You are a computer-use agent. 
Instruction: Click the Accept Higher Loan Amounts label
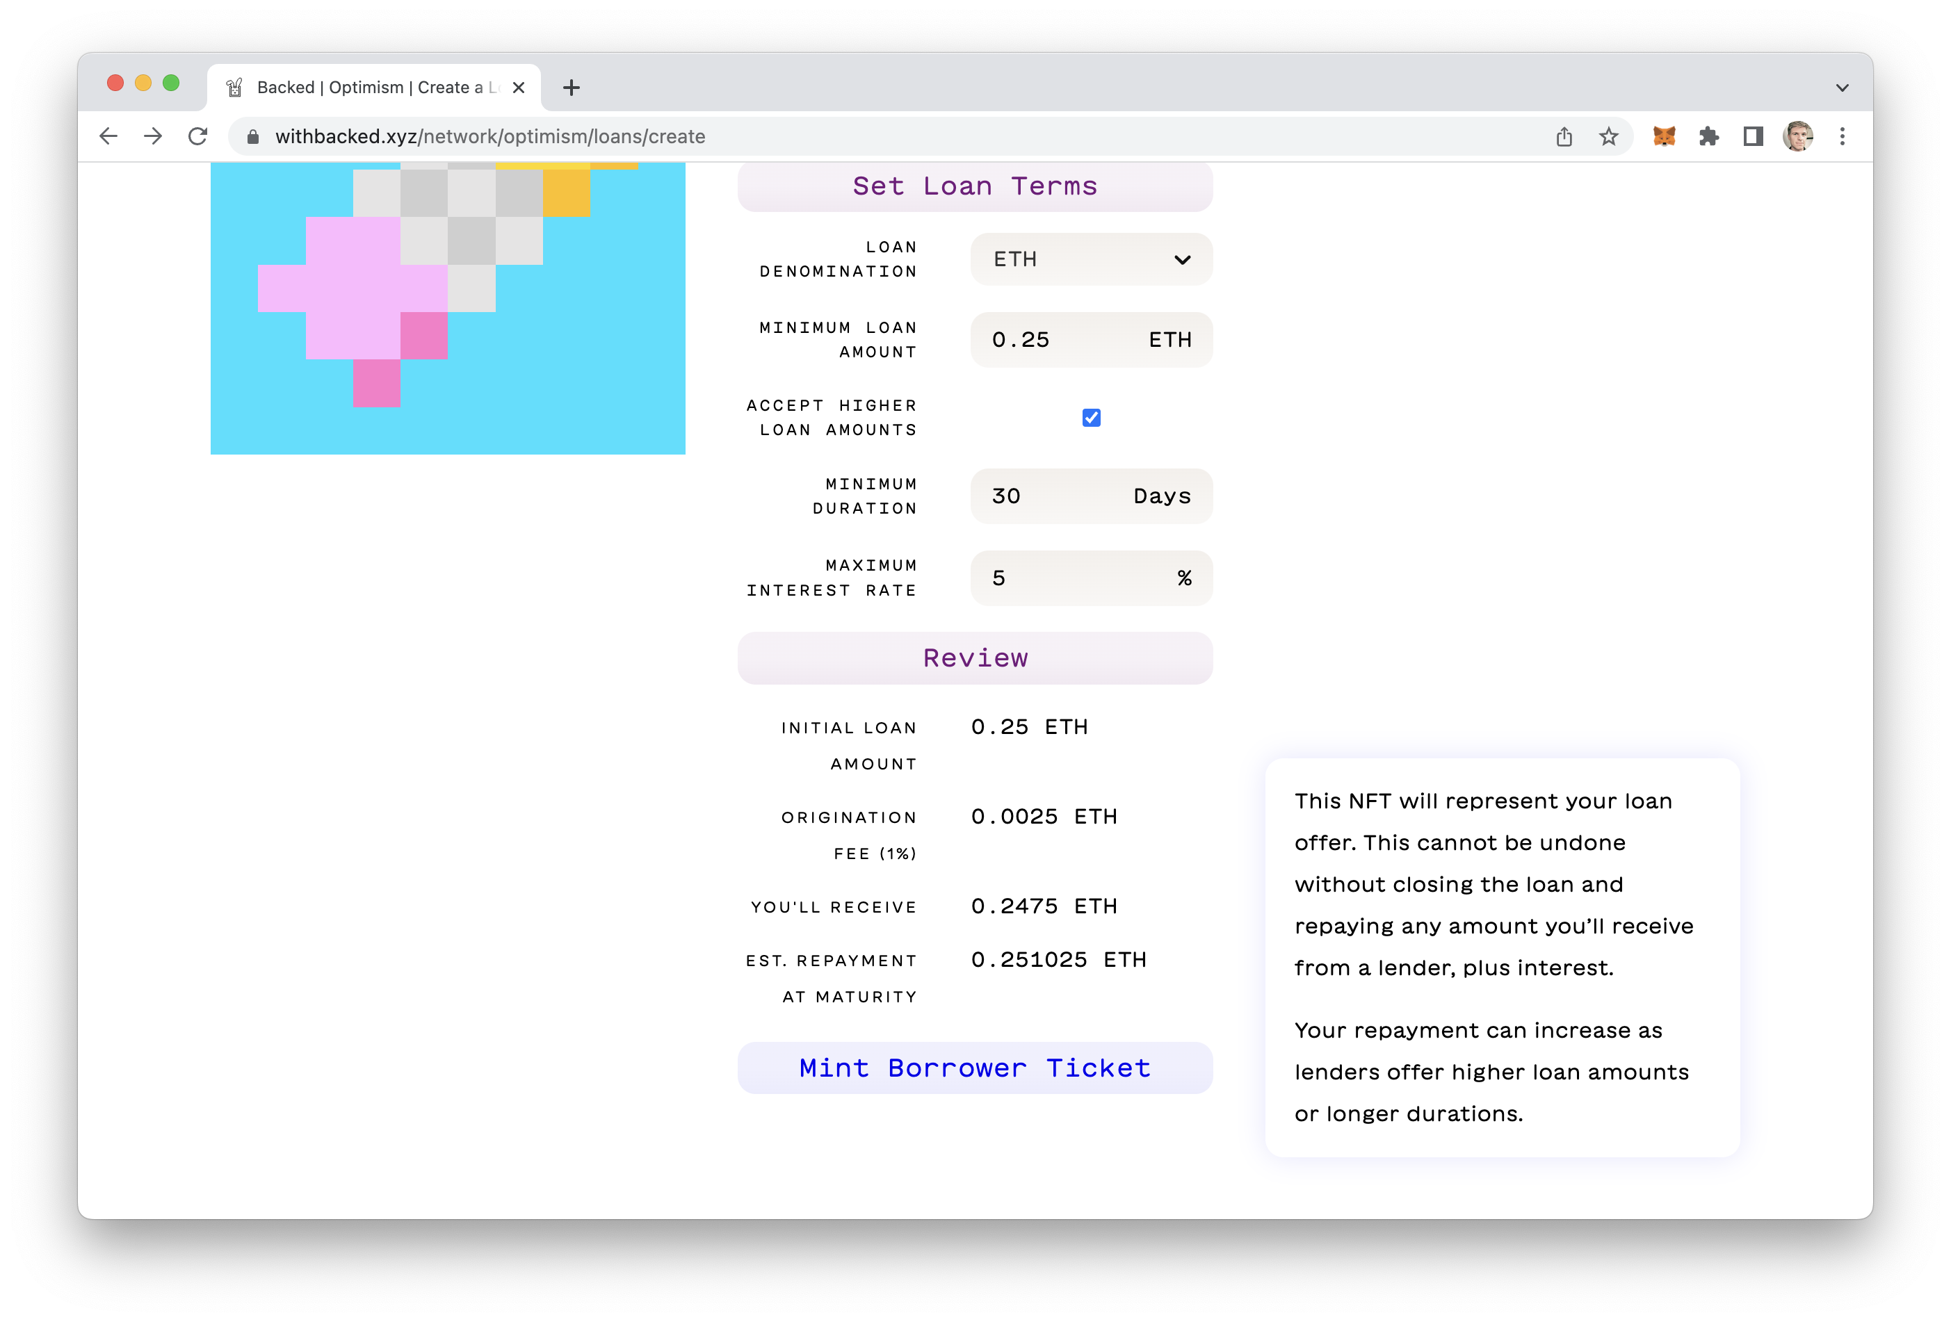point(831,418)
